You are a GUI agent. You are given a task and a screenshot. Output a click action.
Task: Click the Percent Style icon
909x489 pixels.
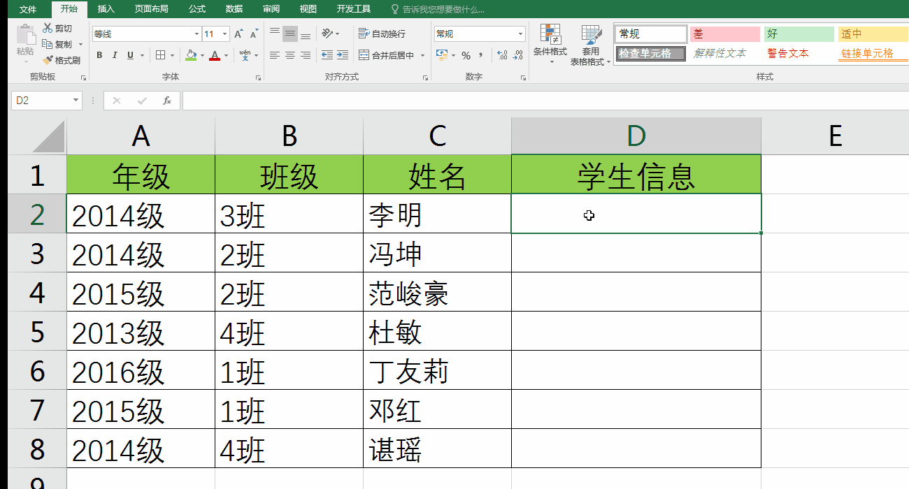point(465,54)
